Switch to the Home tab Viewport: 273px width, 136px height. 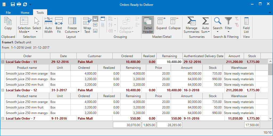click(25, 13)
